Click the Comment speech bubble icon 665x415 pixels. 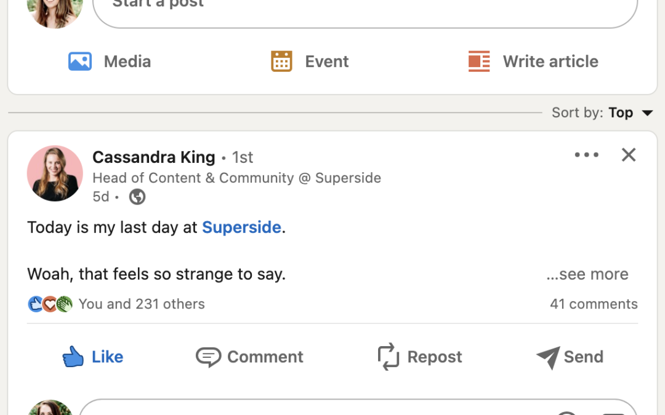click(x=208, y=357)
